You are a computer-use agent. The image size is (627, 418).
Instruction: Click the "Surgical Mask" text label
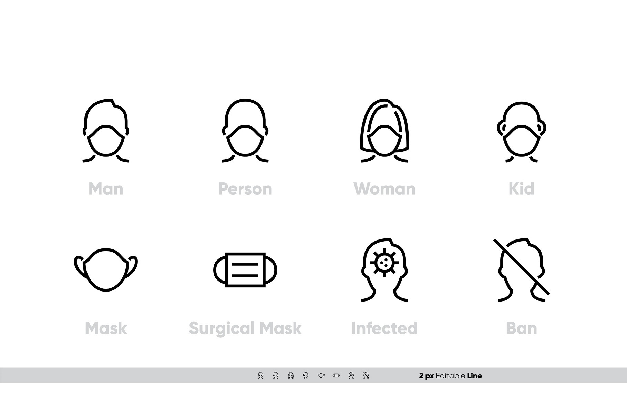pos(245,328)
